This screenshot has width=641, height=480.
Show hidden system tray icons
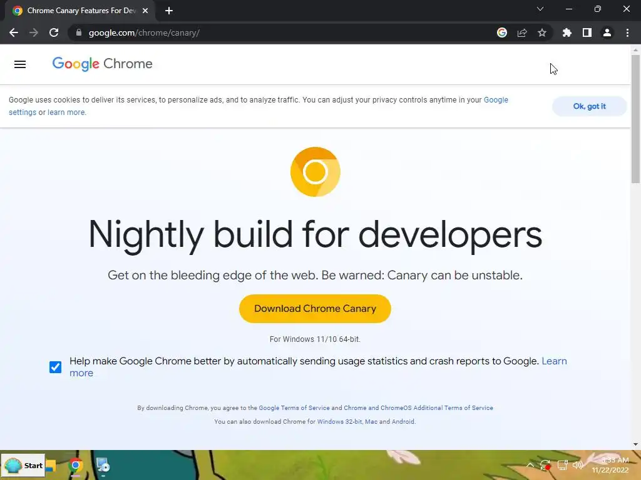pos(530,465)
